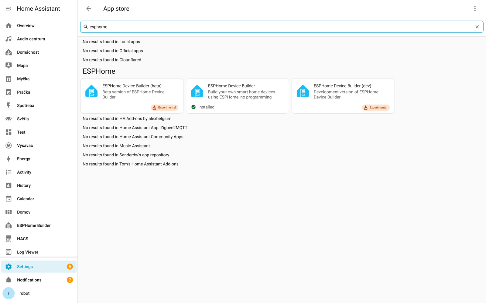Open the Log Viewer icon

(x=9, y=252)
